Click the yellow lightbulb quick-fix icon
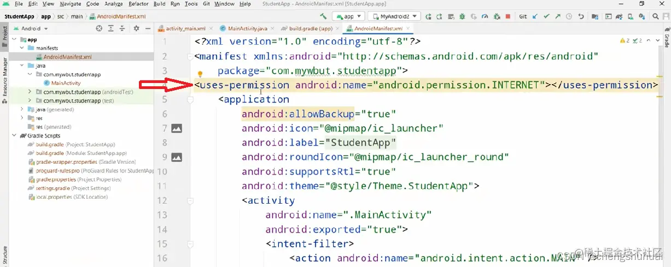 tap(200, 74)
